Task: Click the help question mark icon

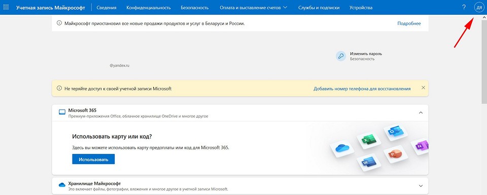Action: (x=464, y=8)
